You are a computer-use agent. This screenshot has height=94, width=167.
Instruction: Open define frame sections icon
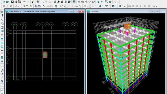pyautogui.click(x=27, y=6)
